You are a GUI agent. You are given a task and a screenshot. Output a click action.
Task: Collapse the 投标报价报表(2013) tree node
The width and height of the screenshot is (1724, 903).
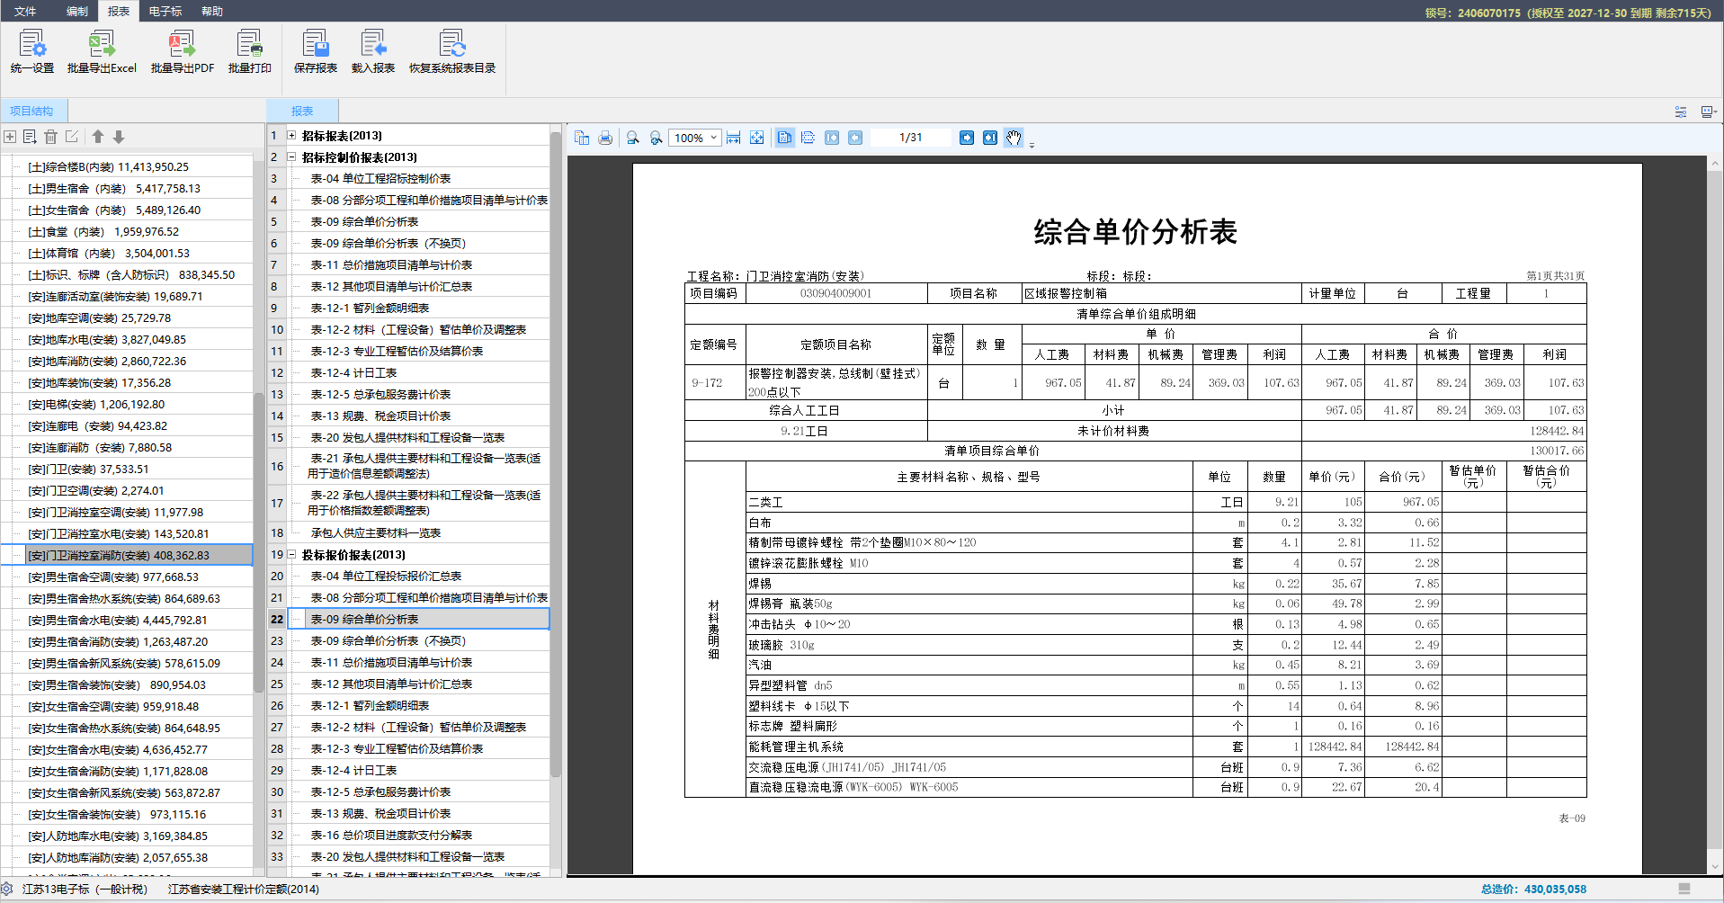[291, 555]
